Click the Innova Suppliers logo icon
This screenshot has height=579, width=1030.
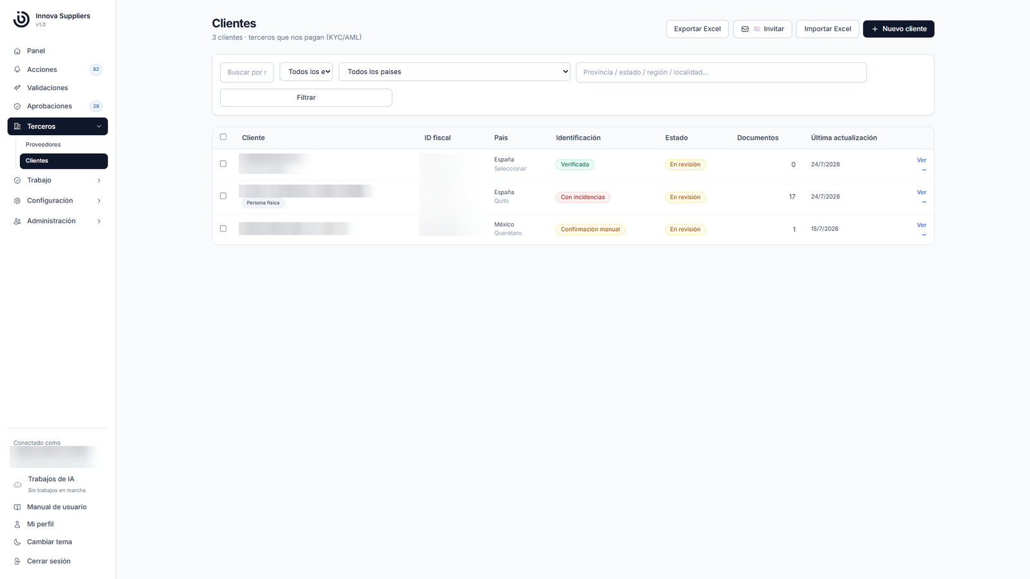tap(21, 19)
